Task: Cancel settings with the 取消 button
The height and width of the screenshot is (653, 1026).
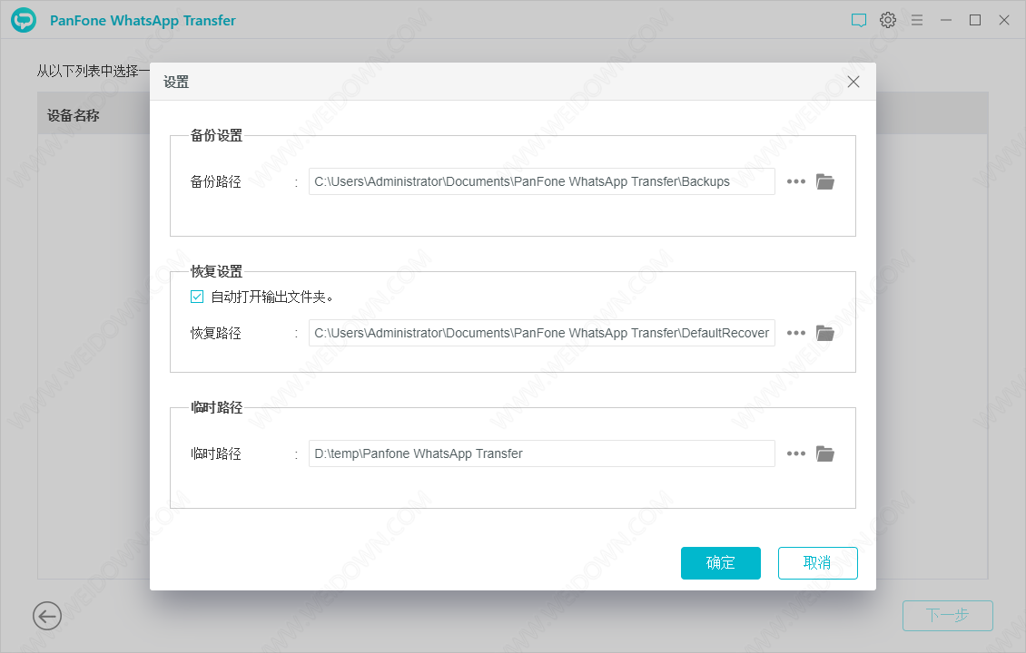Action: [817, 563]
